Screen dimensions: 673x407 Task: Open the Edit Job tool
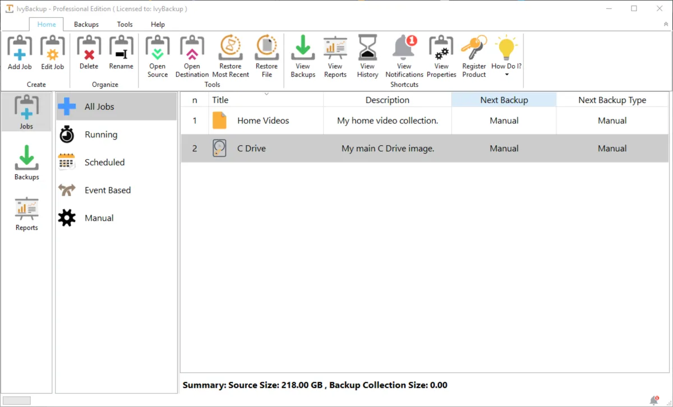[x=53, y=53]
